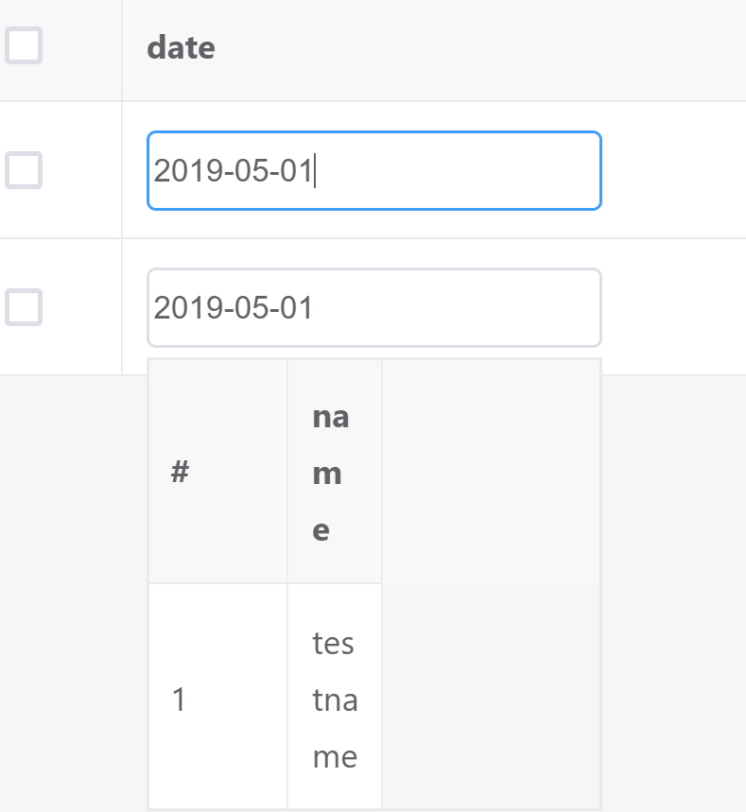
Task: Select the second 2019-05-01 date input
Action: click(x=373, y=307)
